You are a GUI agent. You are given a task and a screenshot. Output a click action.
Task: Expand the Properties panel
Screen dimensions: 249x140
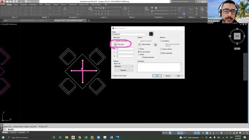(159, 17)
